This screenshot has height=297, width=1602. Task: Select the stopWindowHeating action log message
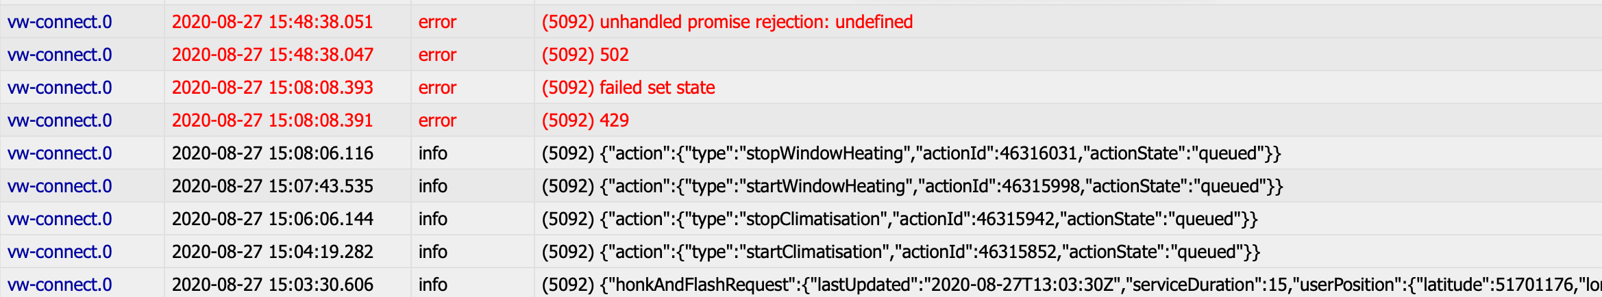coord(911,153)
